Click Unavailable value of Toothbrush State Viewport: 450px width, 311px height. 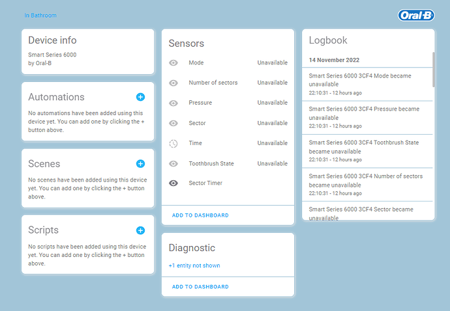click(x=273, y=163)
